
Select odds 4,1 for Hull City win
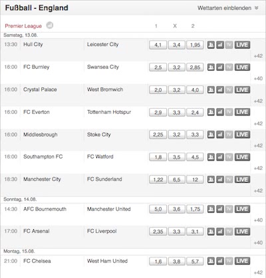(x=158, y=45)
